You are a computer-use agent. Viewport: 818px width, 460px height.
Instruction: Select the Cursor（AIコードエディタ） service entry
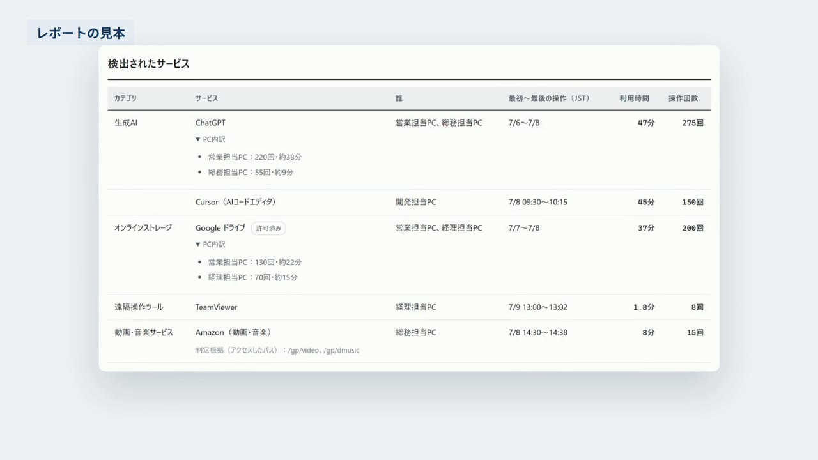(236, 202)
